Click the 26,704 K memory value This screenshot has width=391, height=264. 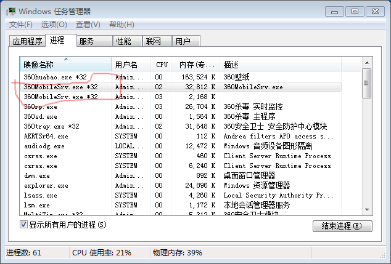coord(200,106)
